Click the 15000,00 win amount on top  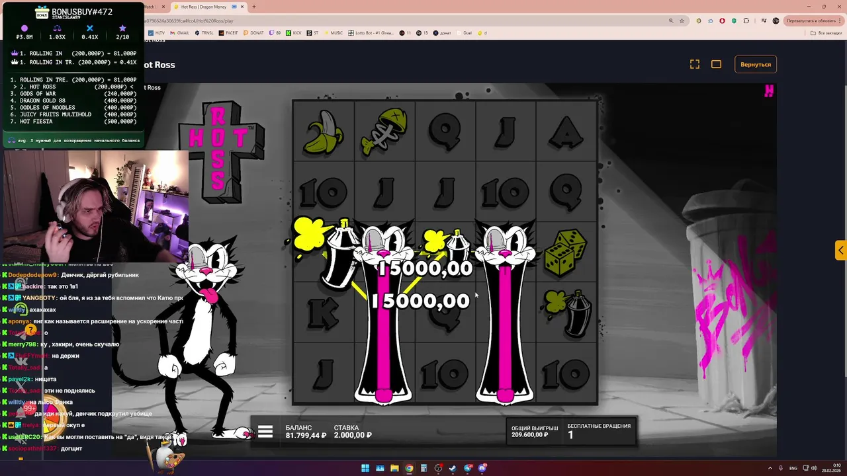(425, 268)
